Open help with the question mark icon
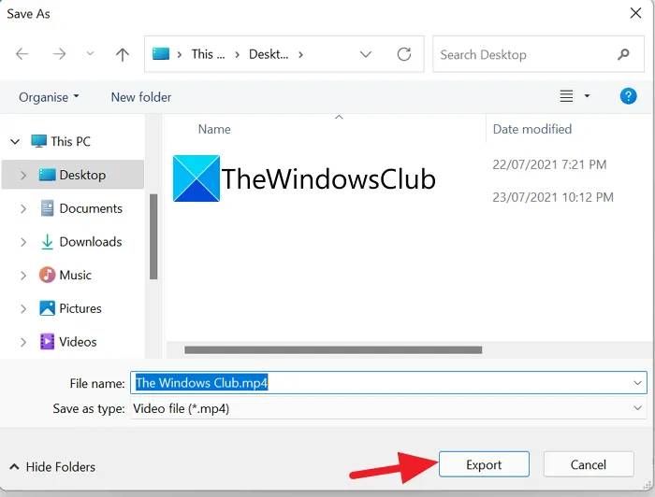 (x=628, y=96)
